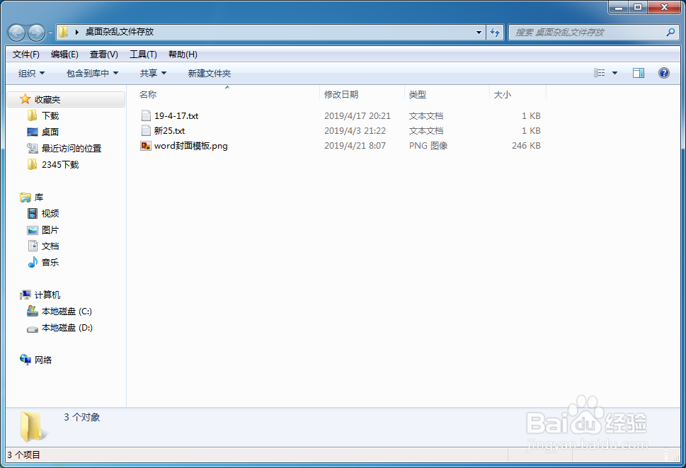Open the 2345下载 folder shortcut
686x468 pixels.
[60, 165]
